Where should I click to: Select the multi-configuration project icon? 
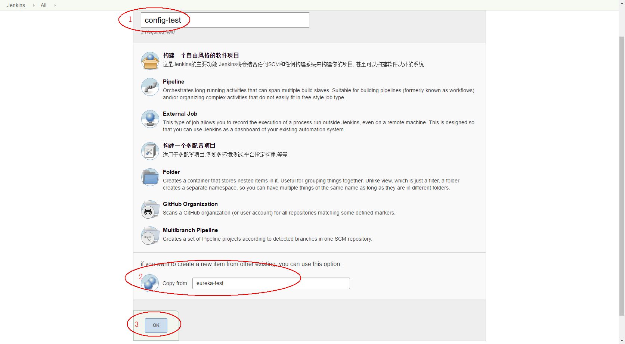pyautogui.click(x=150, y=151)
